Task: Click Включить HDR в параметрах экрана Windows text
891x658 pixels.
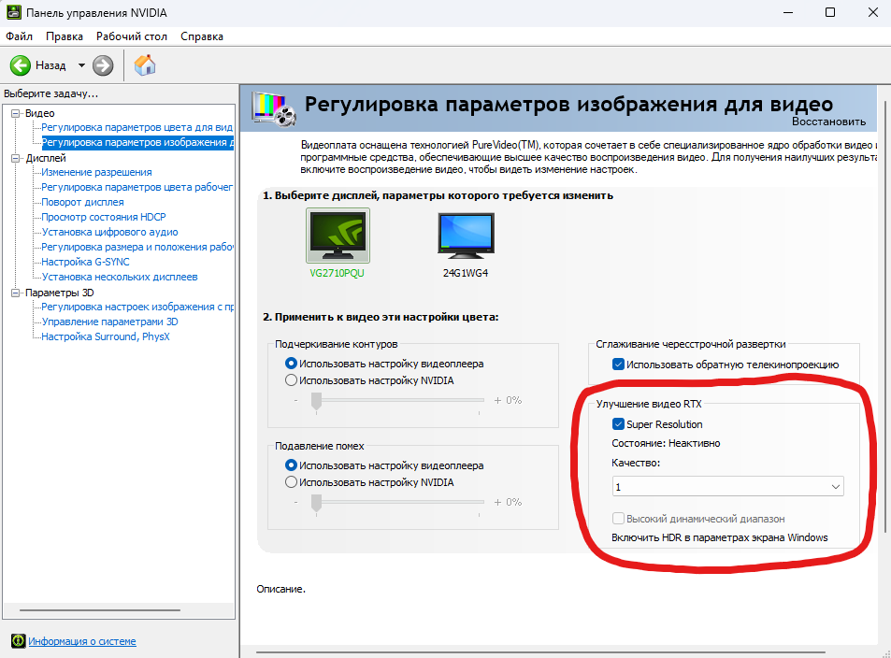Action: click(x=720, y=537)
